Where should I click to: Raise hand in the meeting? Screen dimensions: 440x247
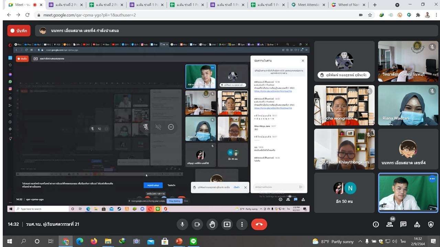[x=212, y=224]
